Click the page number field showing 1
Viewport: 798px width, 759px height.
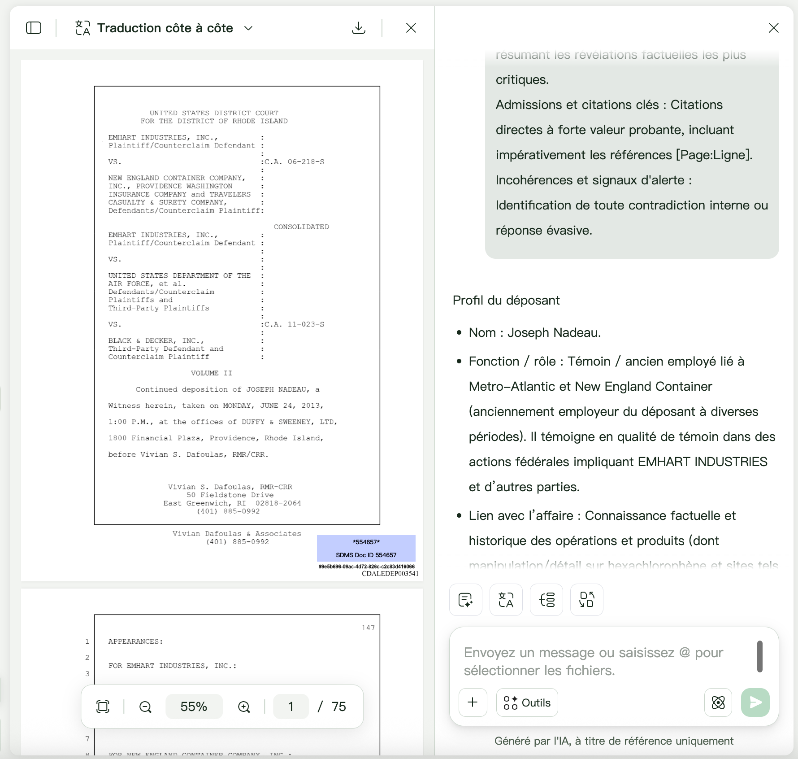(x=291, y=707)
